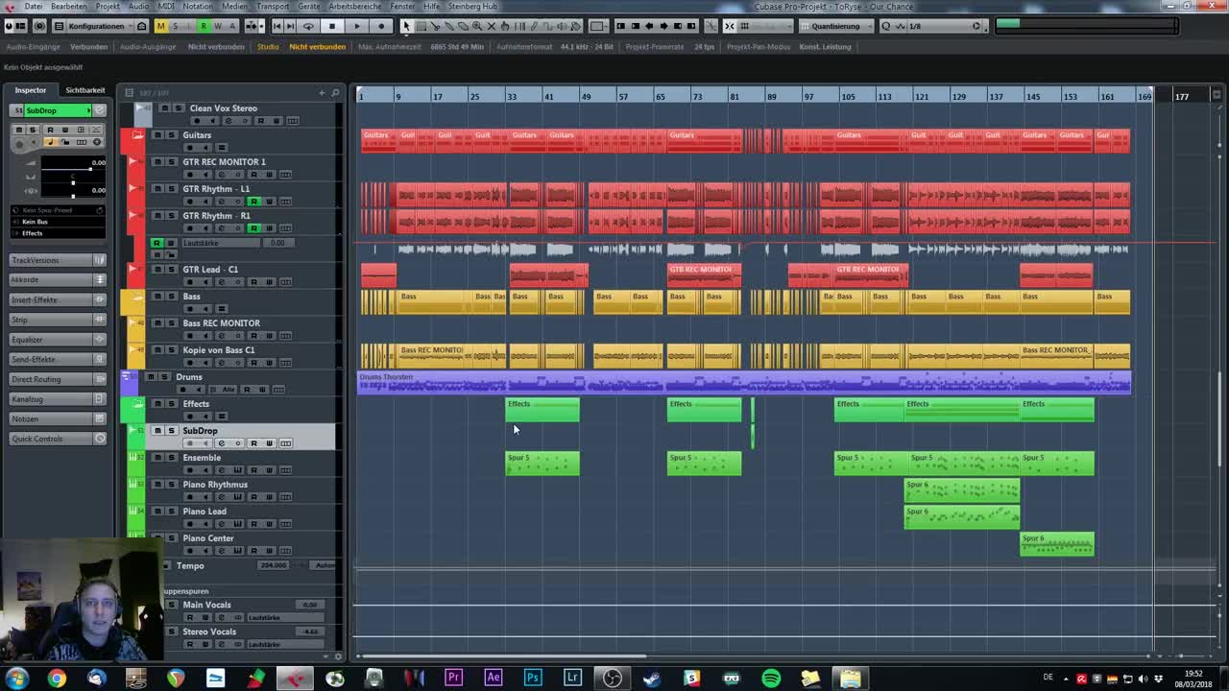Screen dimensions: 1229x691
Task: Solo the Ensemble track
Action: pyautogui.click(x=171, y=458)
